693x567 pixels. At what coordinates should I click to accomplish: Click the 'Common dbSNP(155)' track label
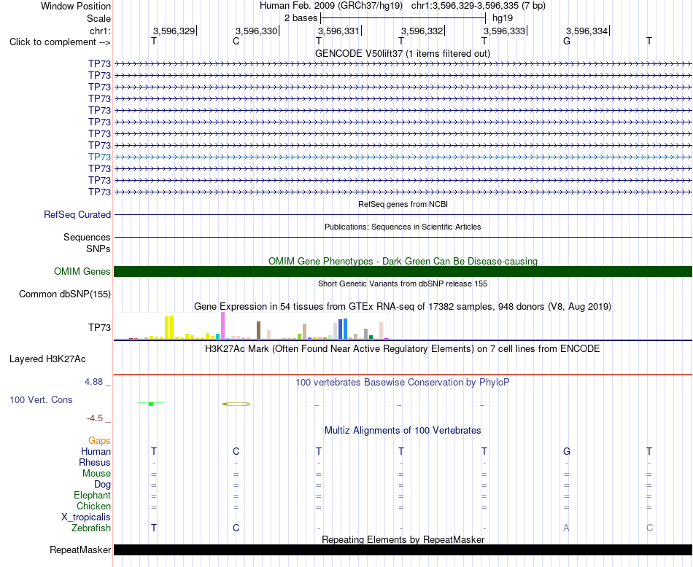[65, 294]
